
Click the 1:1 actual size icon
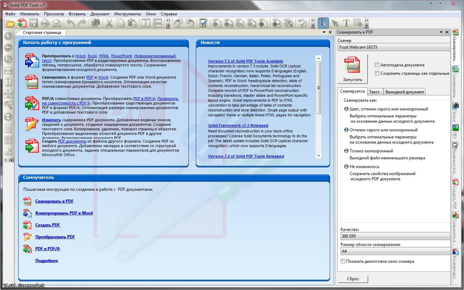pyautogui.click(x=8, y=59)
